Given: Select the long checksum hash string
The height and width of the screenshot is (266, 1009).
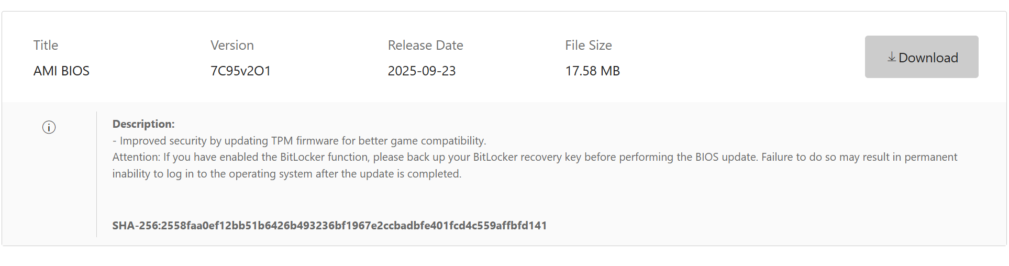Looking at the screenshot, I should 353,226.
